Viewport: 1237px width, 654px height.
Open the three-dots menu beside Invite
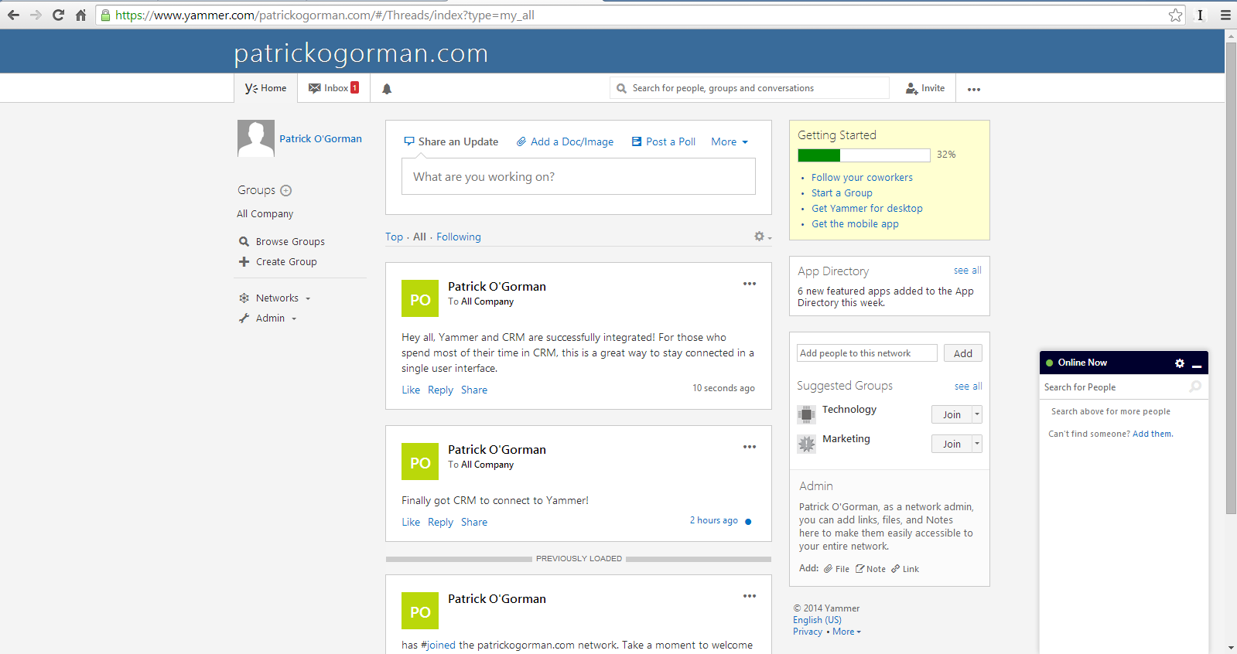pos(974,89)
